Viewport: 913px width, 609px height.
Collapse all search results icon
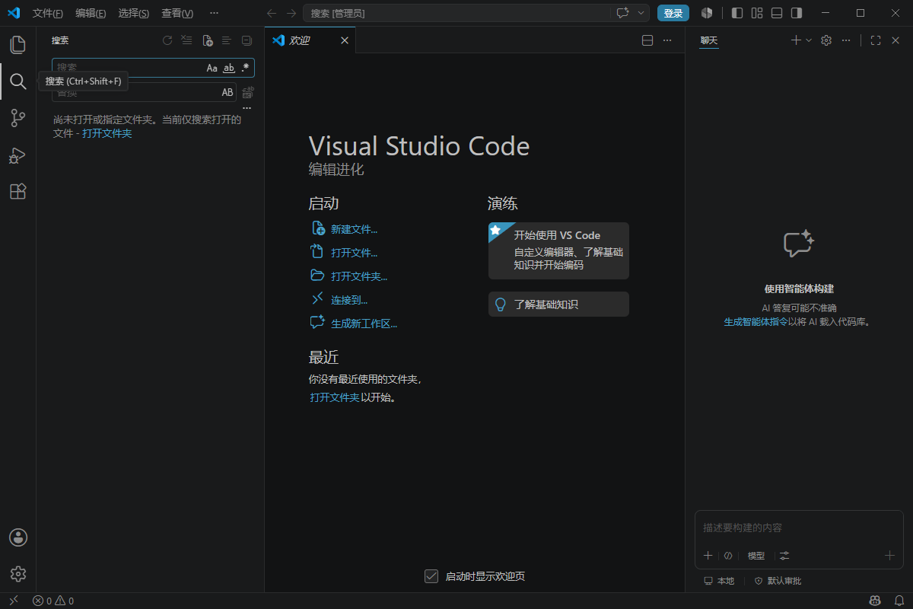(x=247, y=40)
